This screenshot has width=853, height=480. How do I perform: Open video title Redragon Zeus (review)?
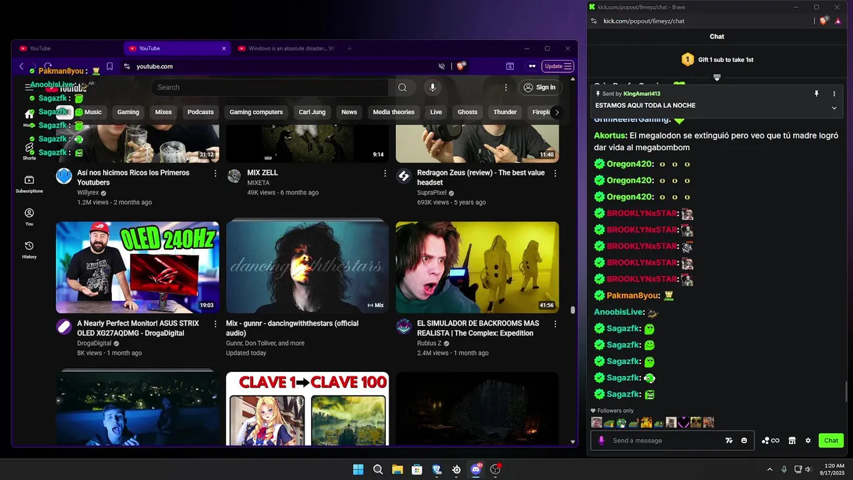[x=480, y=177]
